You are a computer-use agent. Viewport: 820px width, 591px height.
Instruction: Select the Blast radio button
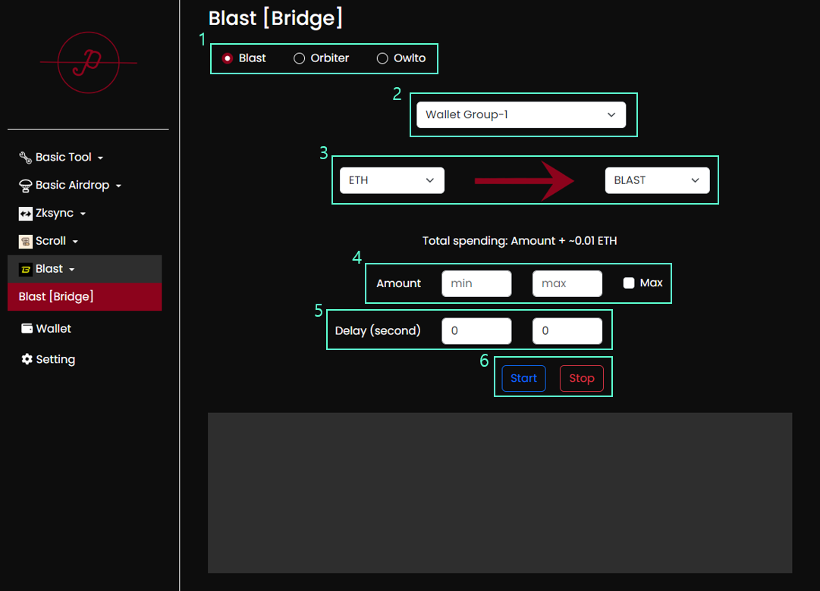pyautogui.click(x=228, y=58)
